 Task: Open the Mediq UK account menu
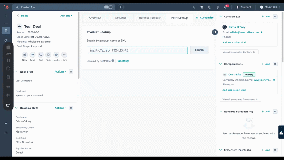270,7
